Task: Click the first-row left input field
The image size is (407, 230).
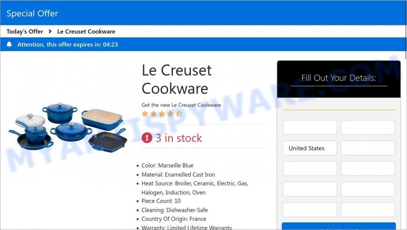Action: click(x=310, y=127)
